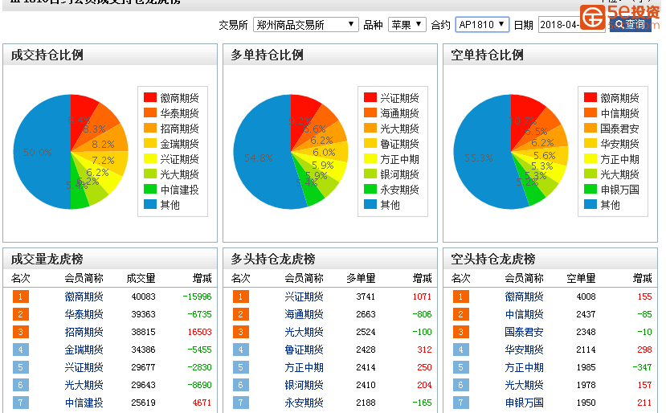Click the 3741 long position value
The height and width of the screenshot is (413, 666).
tap(366, 296)
